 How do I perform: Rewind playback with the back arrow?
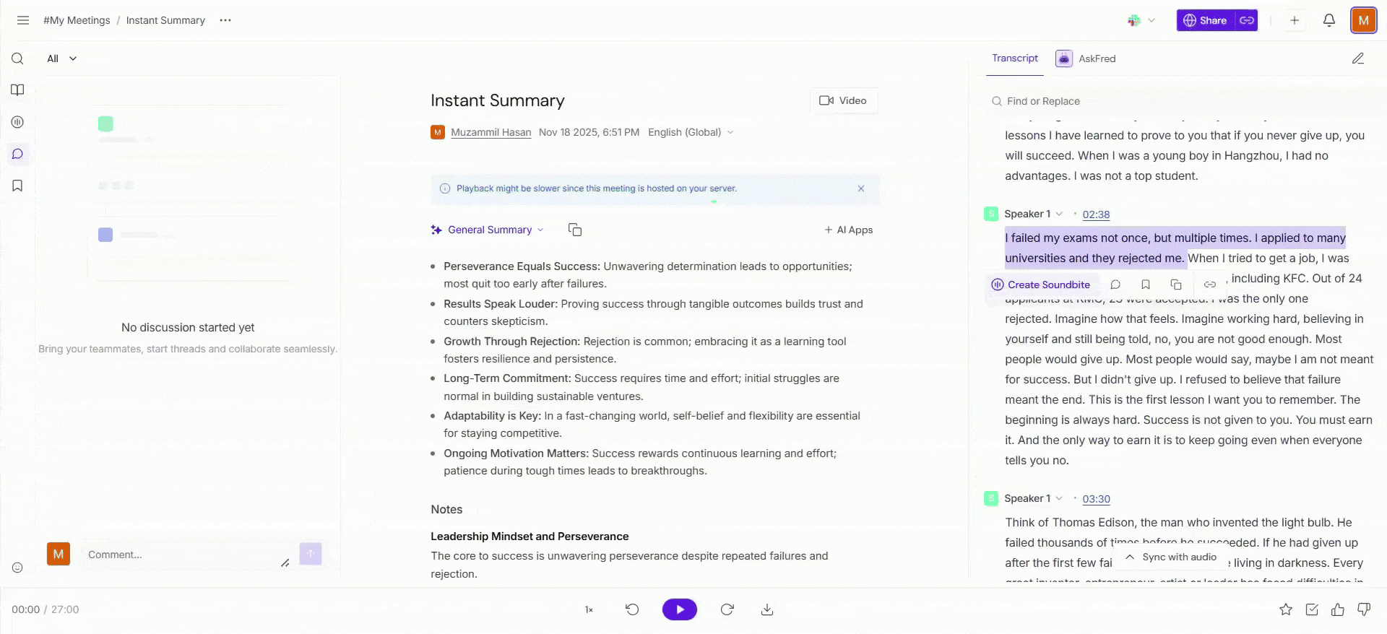coord(632,609)
